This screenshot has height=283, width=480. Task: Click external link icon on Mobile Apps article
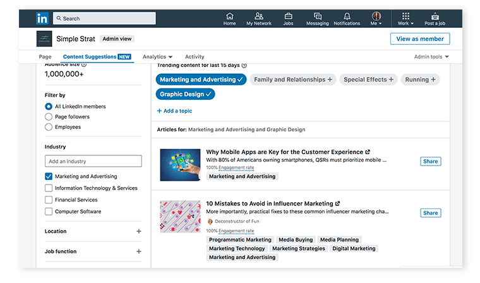tap(368, 152)
